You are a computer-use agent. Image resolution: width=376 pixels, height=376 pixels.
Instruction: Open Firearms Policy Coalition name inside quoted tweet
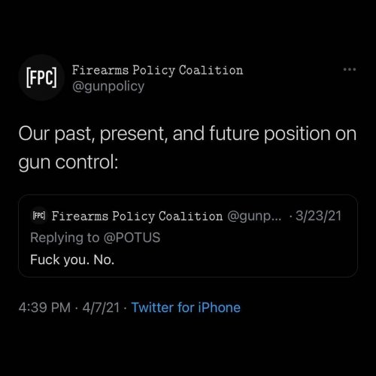click(x=137, y=216)
